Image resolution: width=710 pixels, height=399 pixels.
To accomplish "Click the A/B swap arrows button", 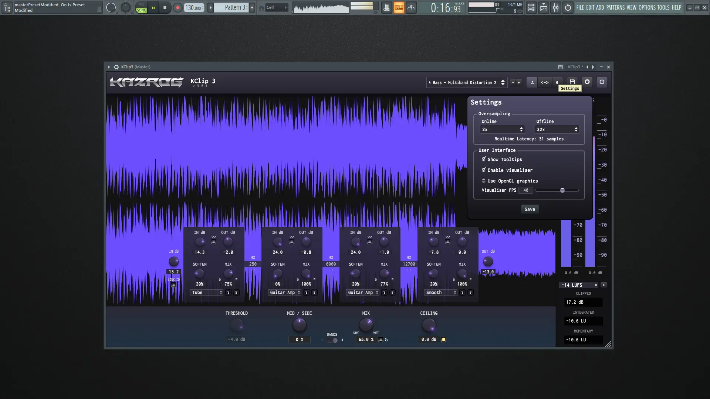I will pyautogui.click(x=544, y=82).
